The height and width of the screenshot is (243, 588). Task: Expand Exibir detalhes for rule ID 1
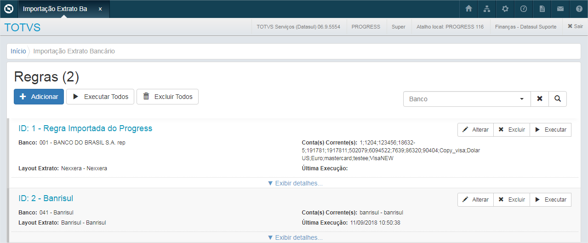(x=295, y=183)
